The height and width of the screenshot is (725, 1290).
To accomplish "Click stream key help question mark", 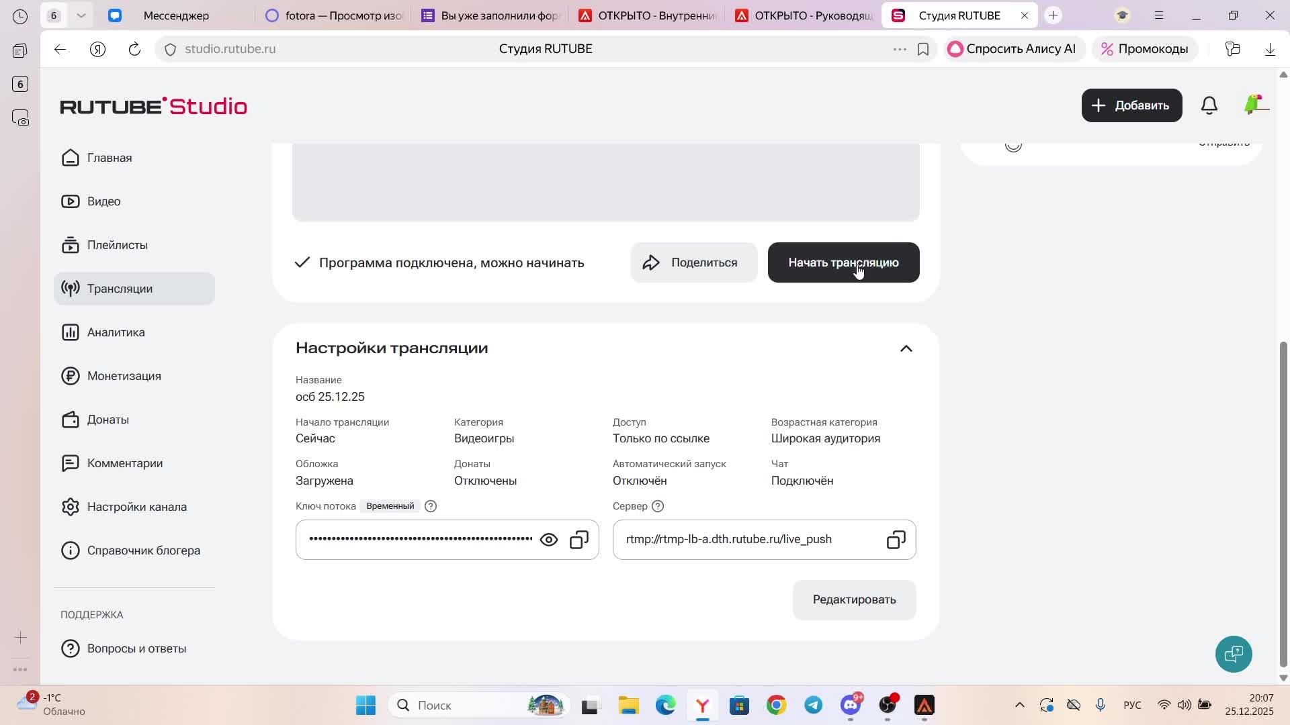I will (x=431, y=506).
